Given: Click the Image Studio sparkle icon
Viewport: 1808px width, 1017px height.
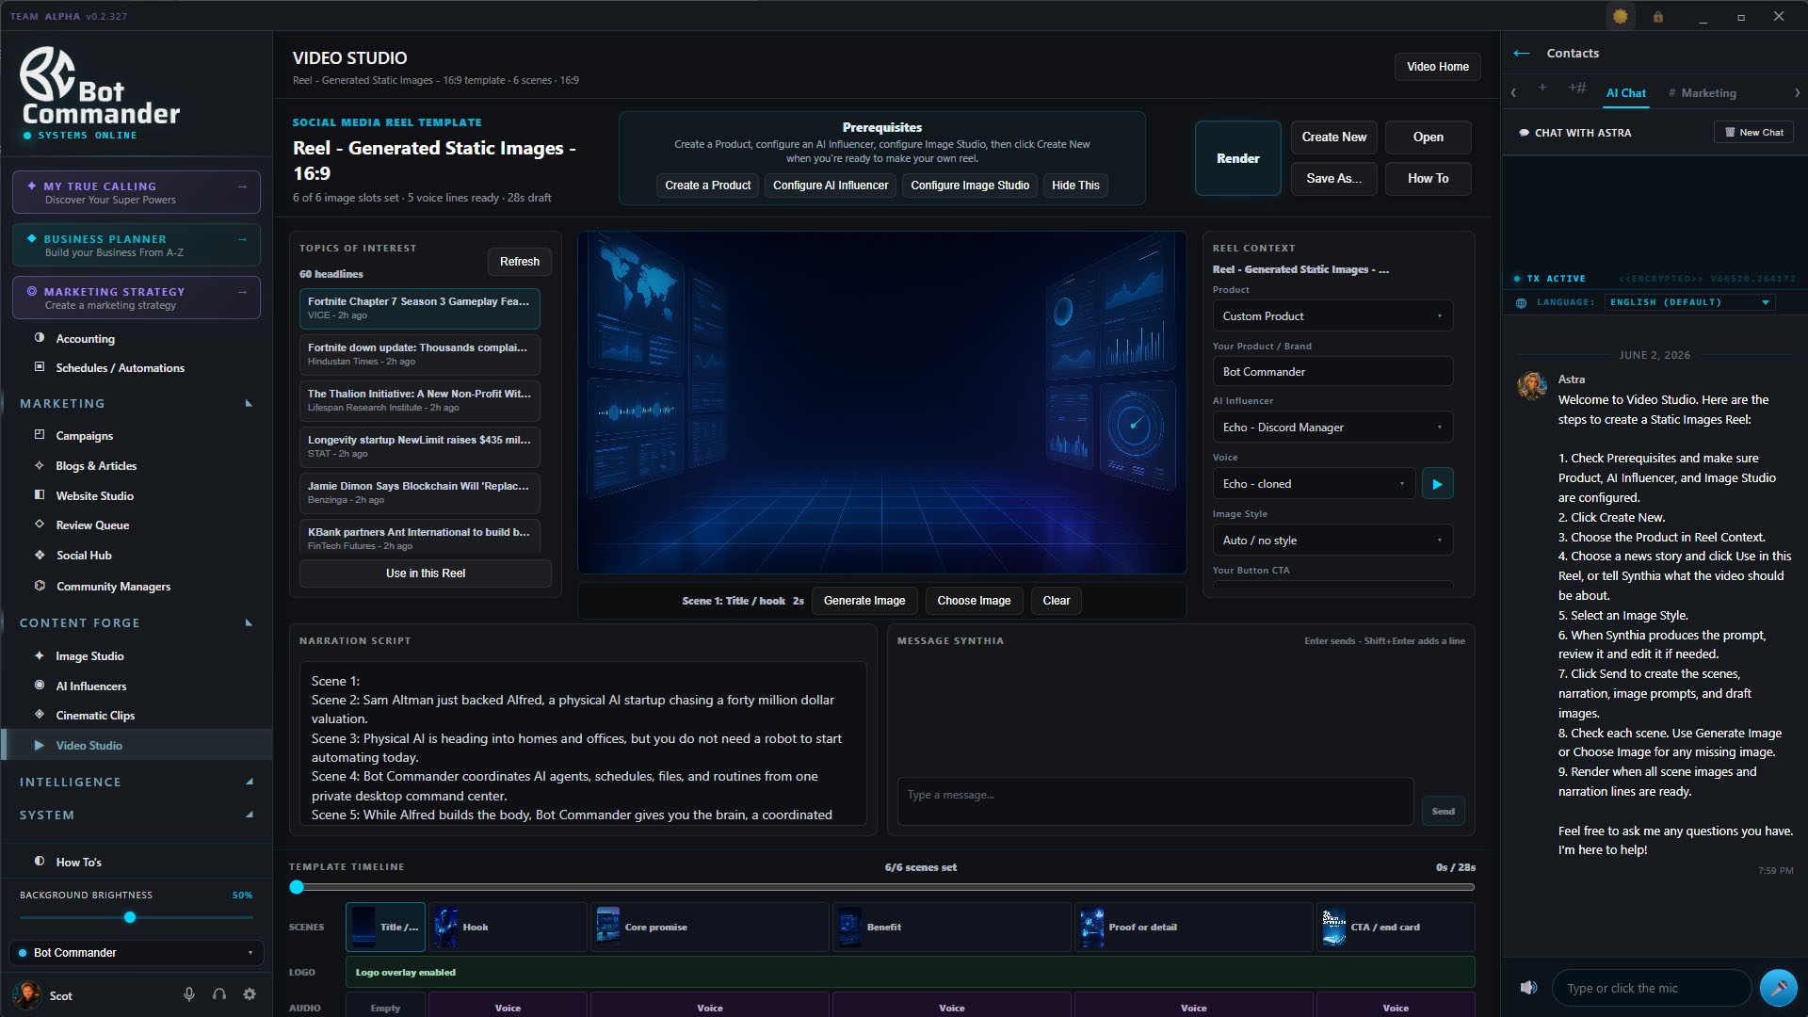Looking at the screenshot, I should pos(40,655).
